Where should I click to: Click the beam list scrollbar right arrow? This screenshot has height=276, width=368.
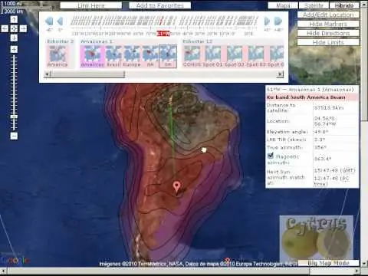click(281, 74)
